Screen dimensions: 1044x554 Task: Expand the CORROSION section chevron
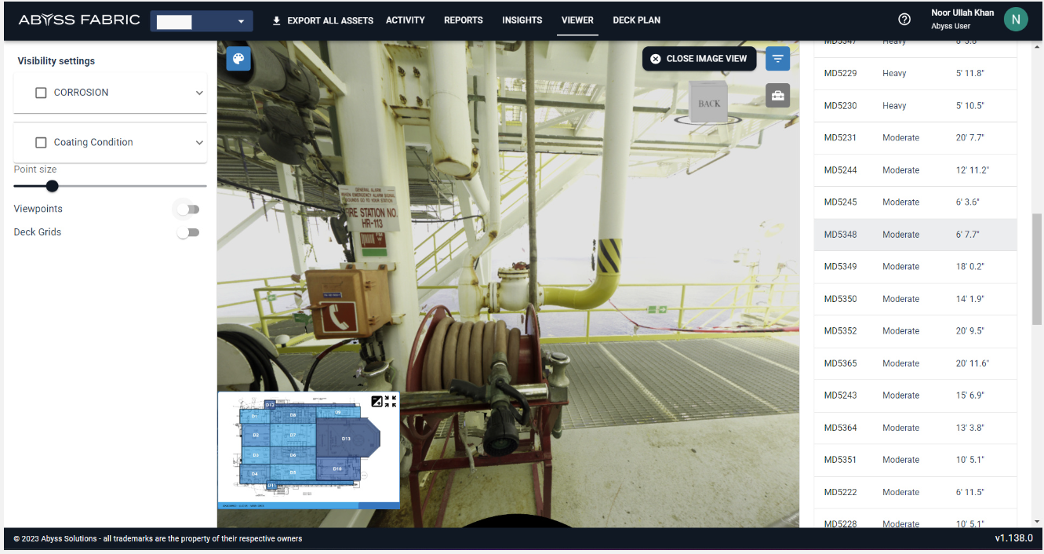[x=199, y=93]
